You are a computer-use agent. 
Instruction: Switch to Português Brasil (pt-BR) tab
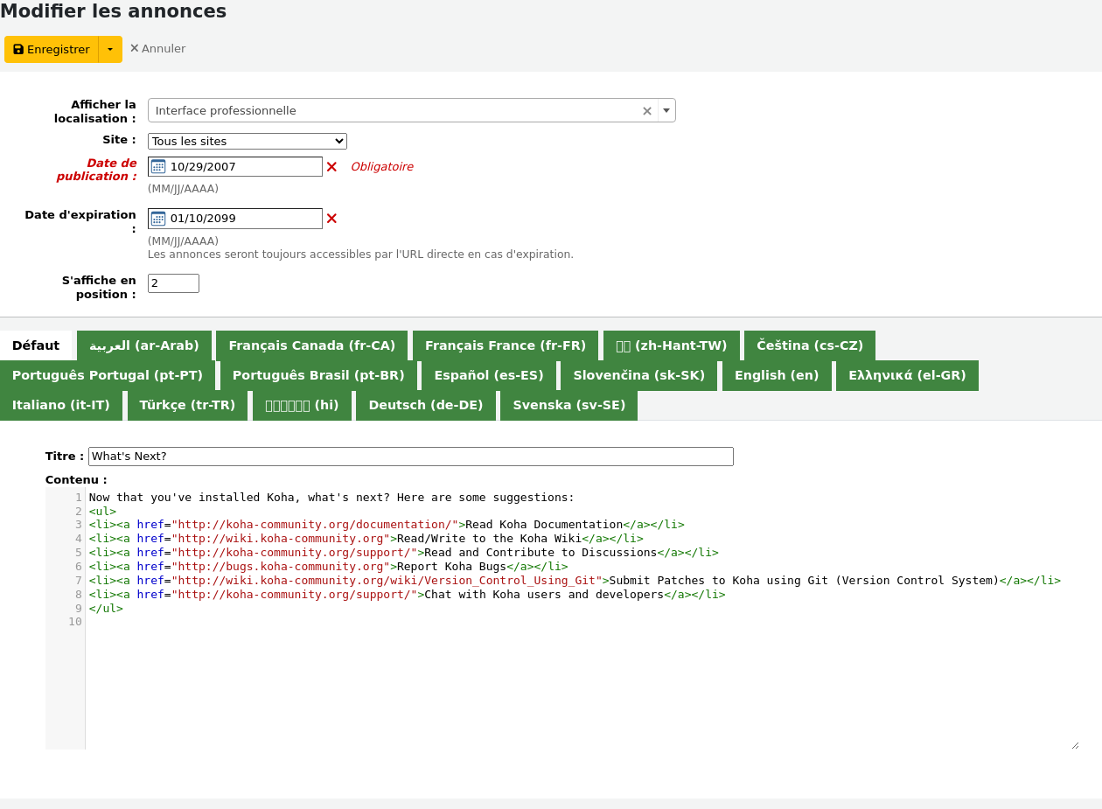(318, 375)
